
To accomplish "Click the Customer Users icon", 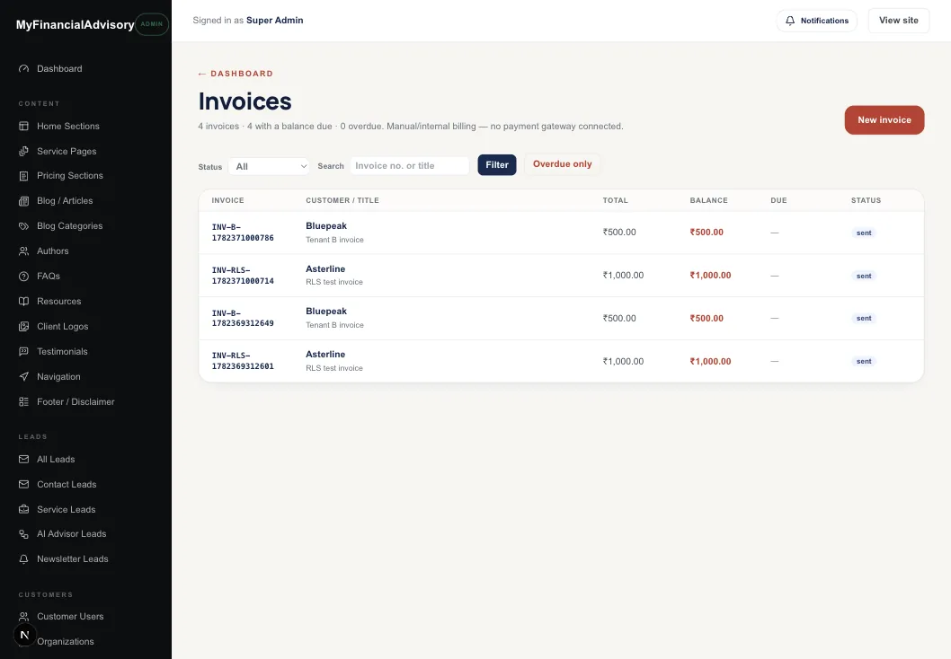I will pyautogui.click(x=23, y=616).
